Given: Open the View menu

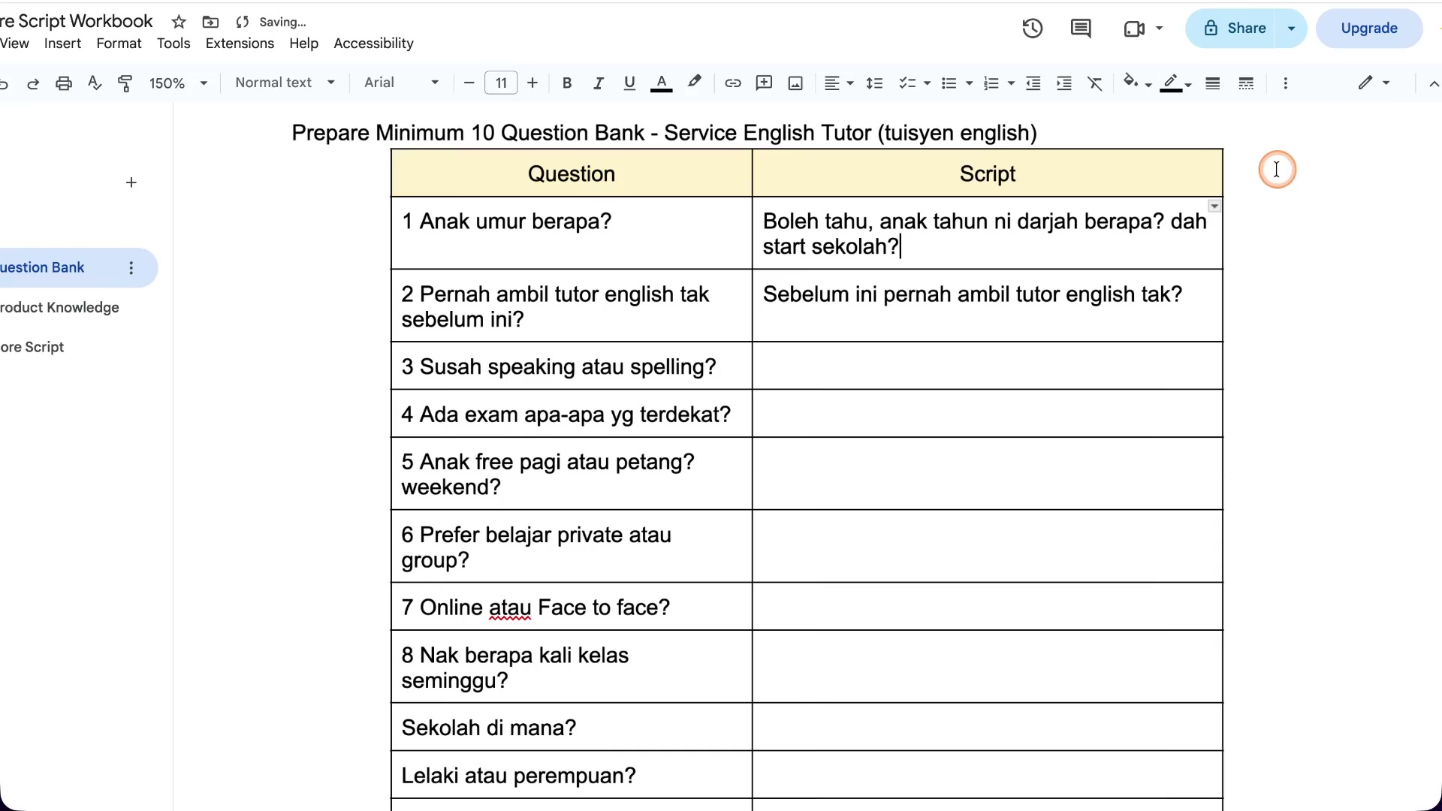Looking at the screenshot, I should click(14, 44).
